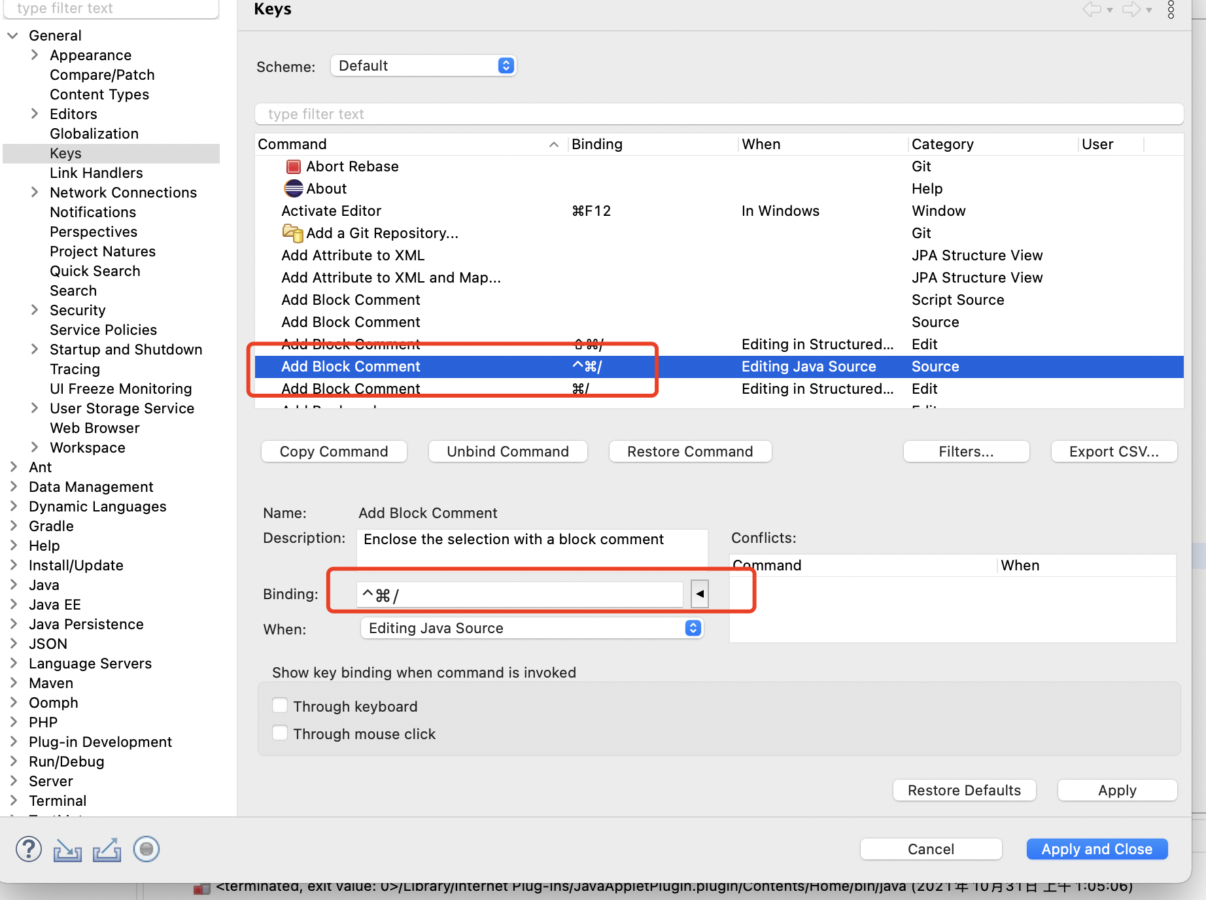
Task: Select Content Types in the tree
Action: coord(99,94)
